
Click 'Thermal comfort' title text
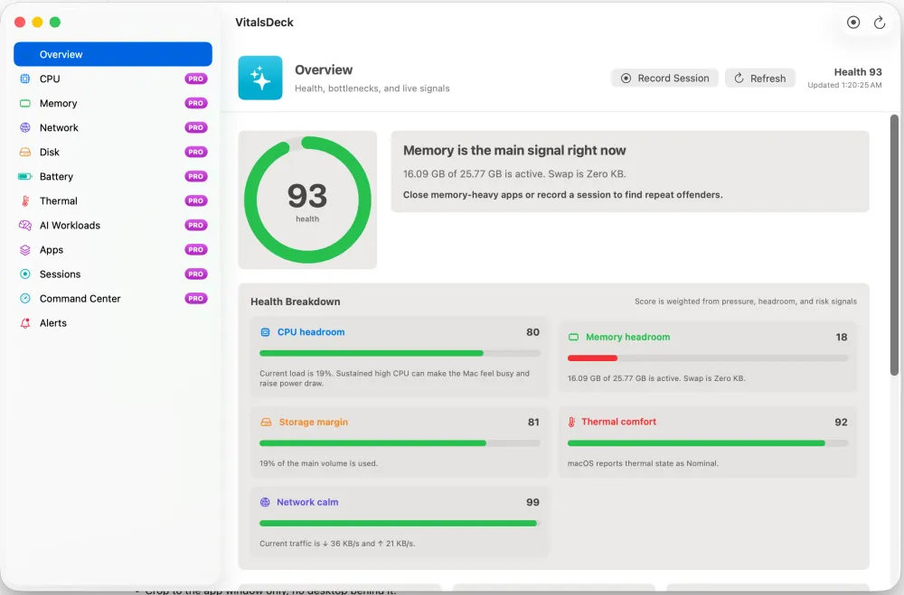coord(618,422)
